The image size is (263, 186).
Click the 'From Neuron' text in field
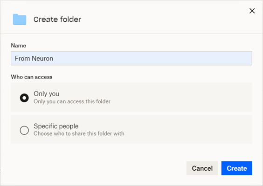[34, 59]
